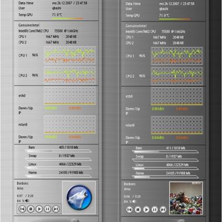Click the blue howling wolf cover image
Viewport: 222px width, 222px height.
tap(79, 198)
